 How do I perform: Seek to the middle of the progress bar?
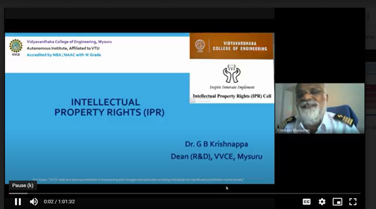(185, 193)
